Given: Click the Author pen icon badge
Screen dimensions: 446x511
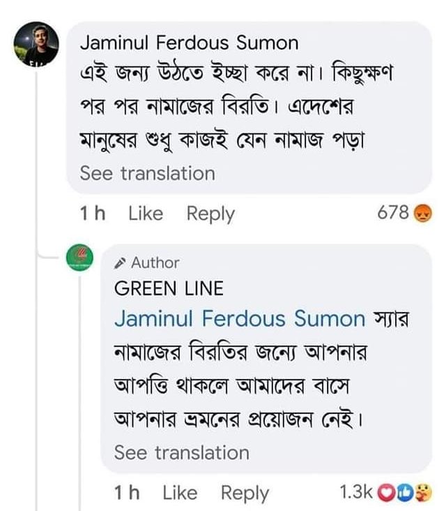Looking at the screenshot, I should (x=121, y=263).
